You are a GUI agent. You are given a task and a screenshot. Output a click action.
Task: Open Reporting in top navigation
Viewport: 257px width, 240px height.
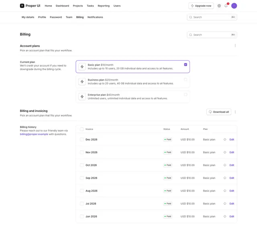[x=104, y=6]
